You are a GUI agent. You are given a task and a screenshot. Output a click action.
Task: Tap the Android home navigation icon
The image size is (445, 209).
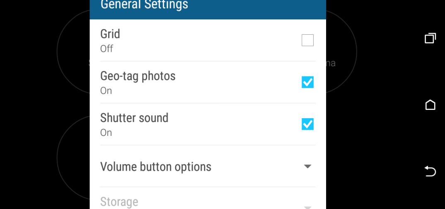tap(430, 104)
